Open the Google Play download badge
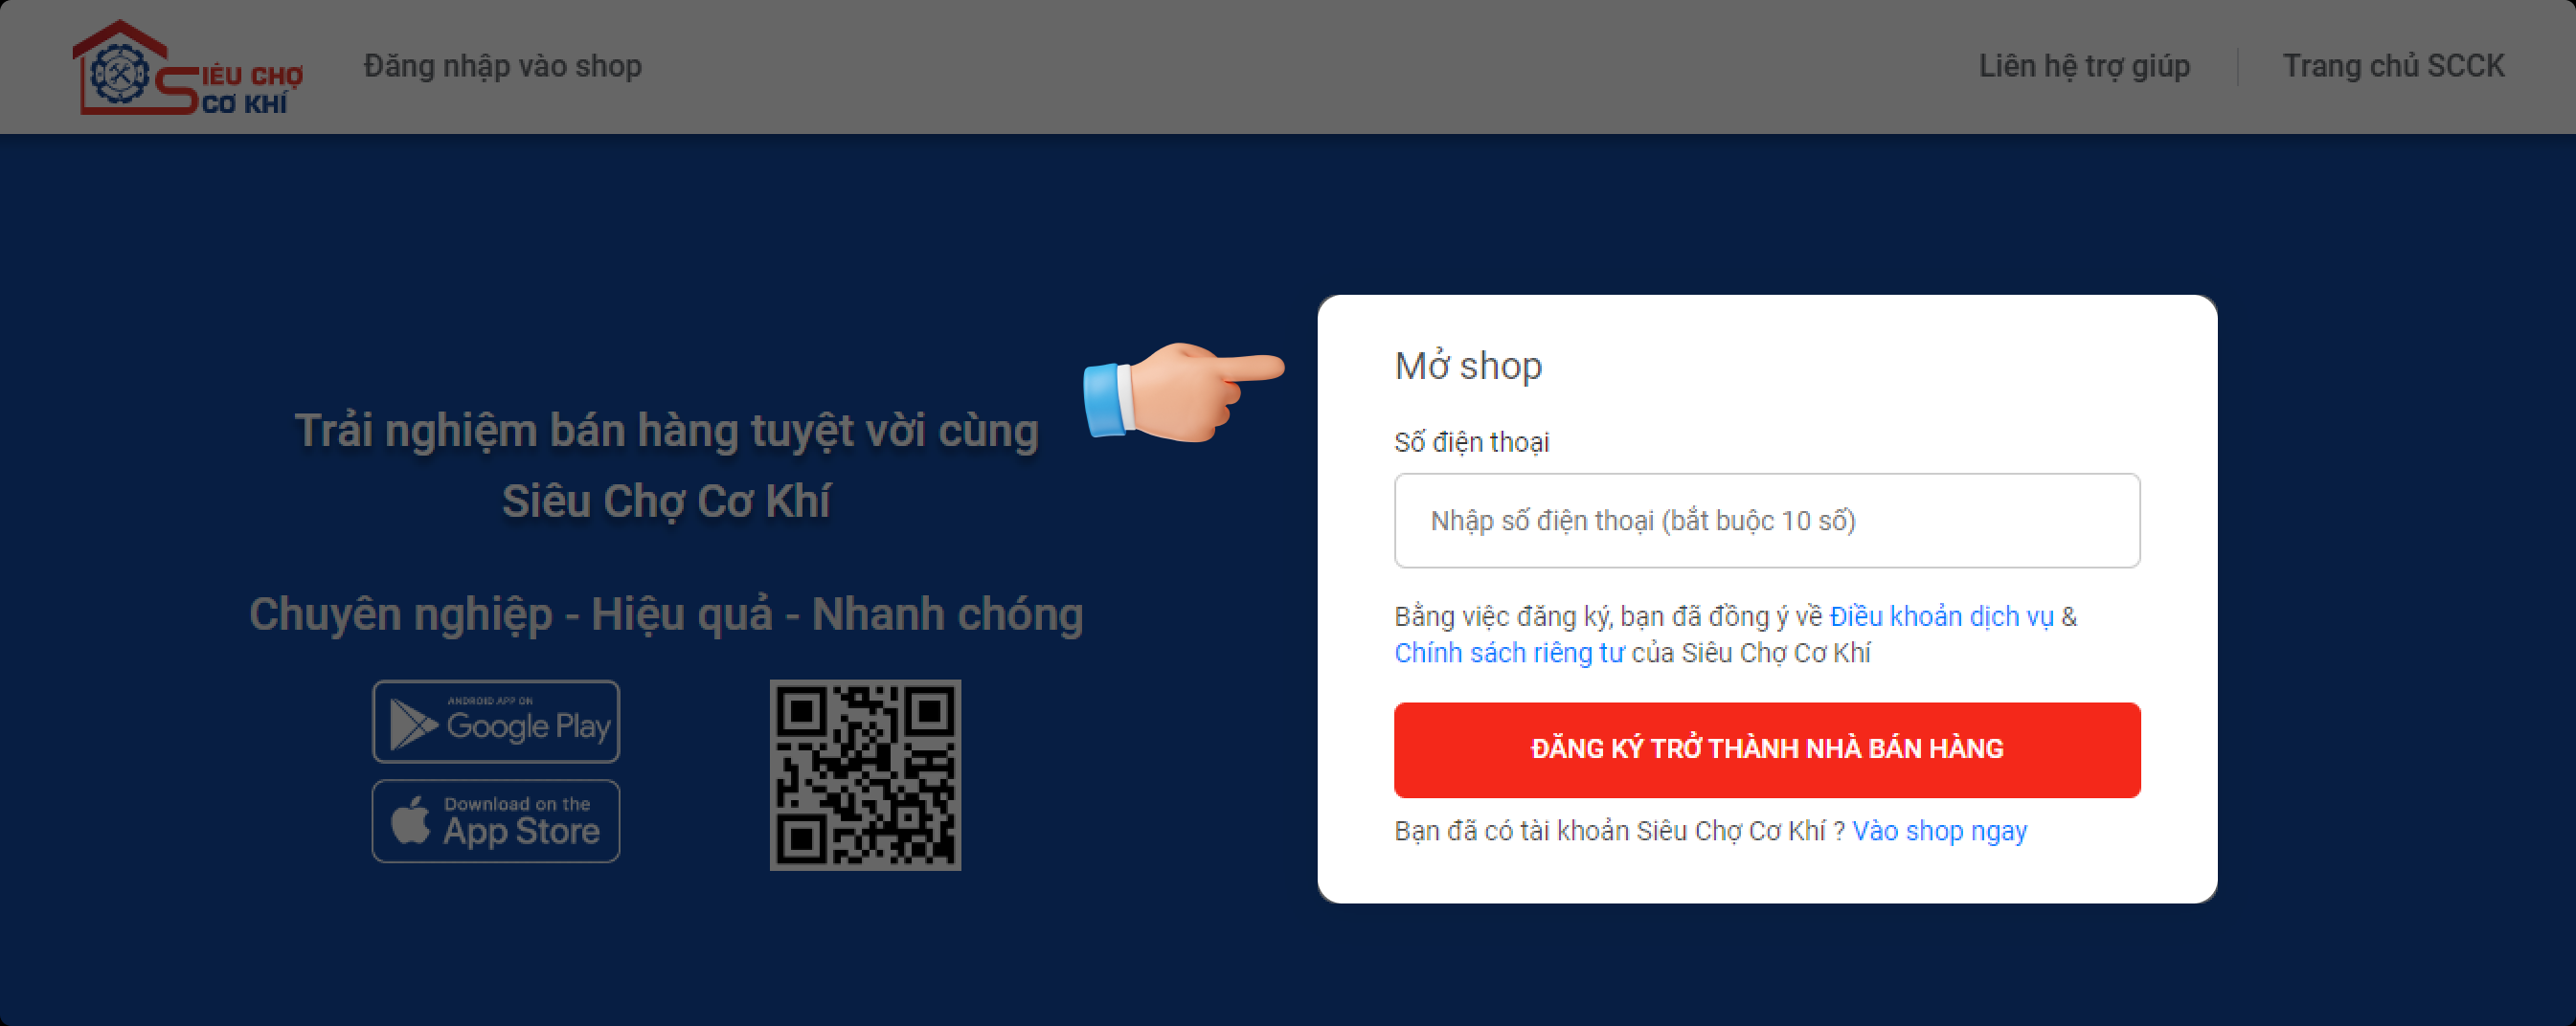The image size is (2576, 1026). [x=496, y=722]
